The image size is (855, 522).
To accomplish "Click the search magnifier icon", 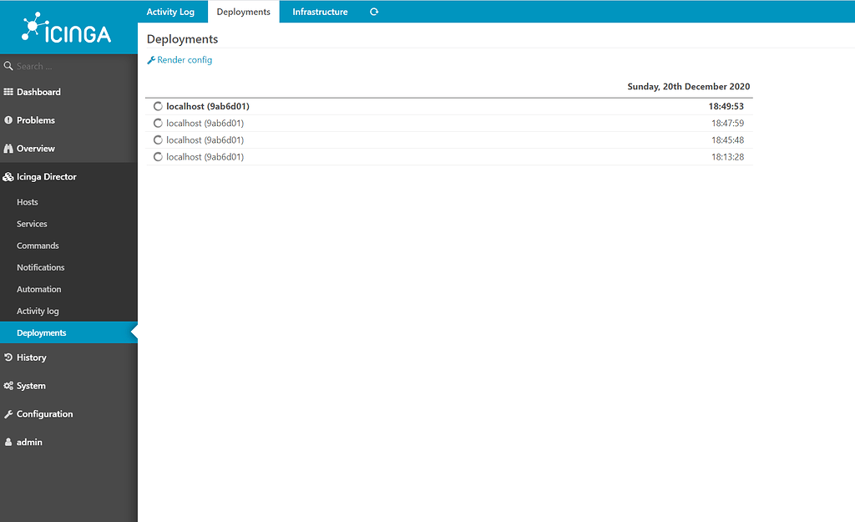I will coord(8,65).
